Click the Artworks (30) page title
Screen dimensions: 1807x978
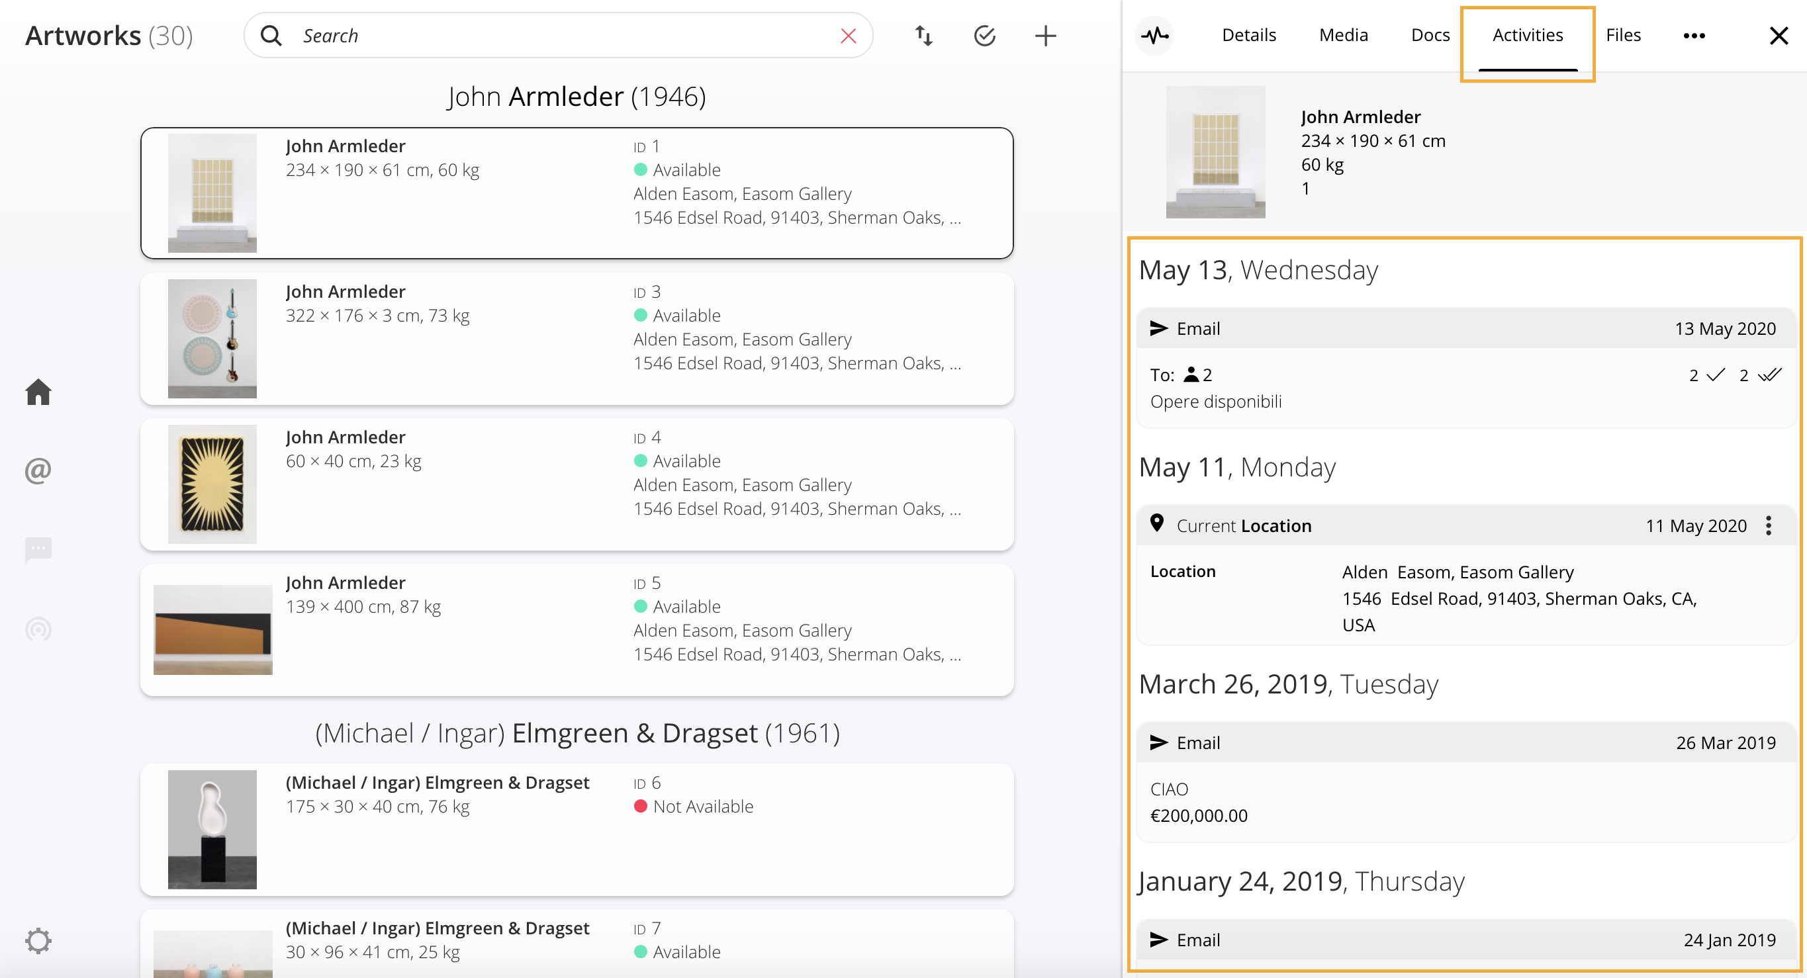(109, 35)
